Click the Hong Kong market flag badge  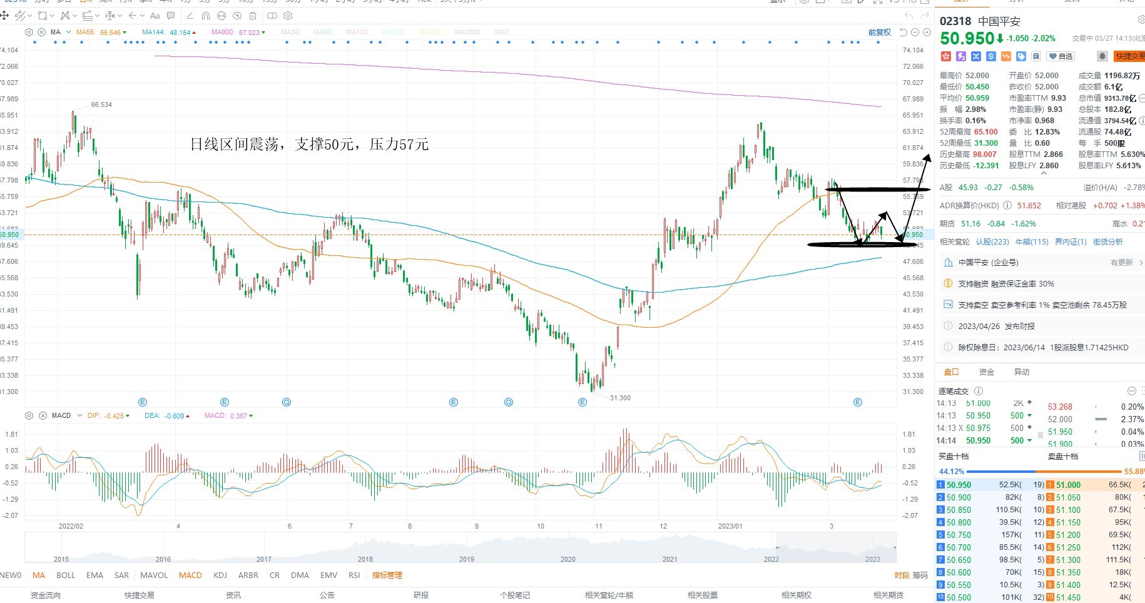(x=945, y=56)
